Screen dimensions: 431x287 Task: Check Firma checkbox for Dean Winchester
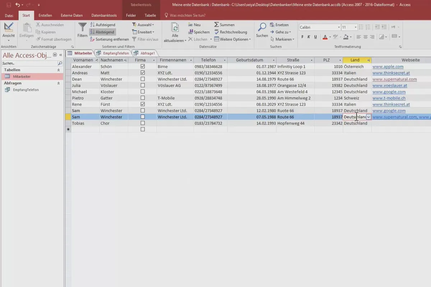(143, 79)
